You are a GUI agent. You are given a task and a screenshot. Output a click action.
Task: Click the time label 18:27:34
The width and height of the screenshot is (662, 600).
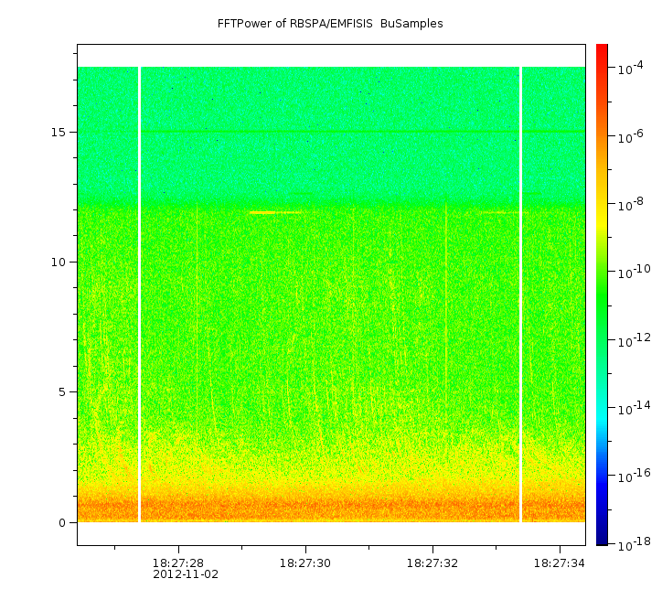coord(560,563)
